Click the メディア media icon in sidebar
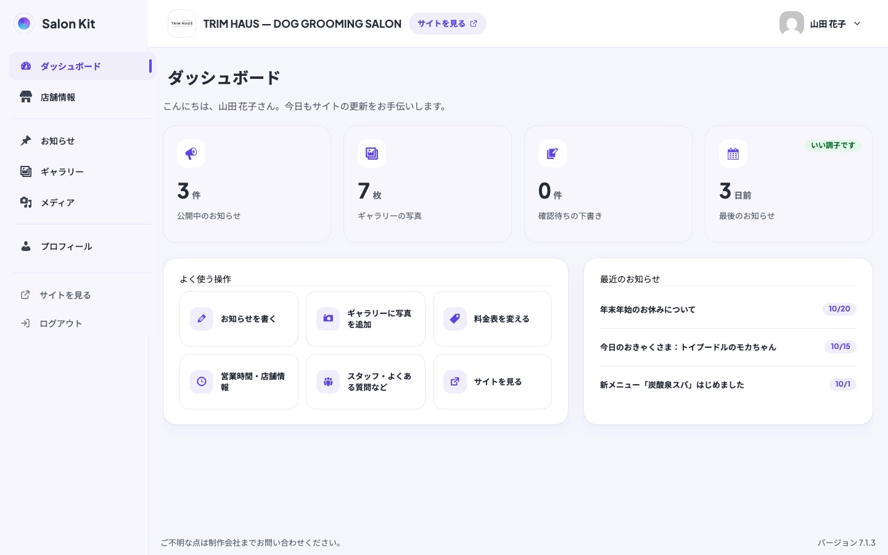 click(26, 202)
